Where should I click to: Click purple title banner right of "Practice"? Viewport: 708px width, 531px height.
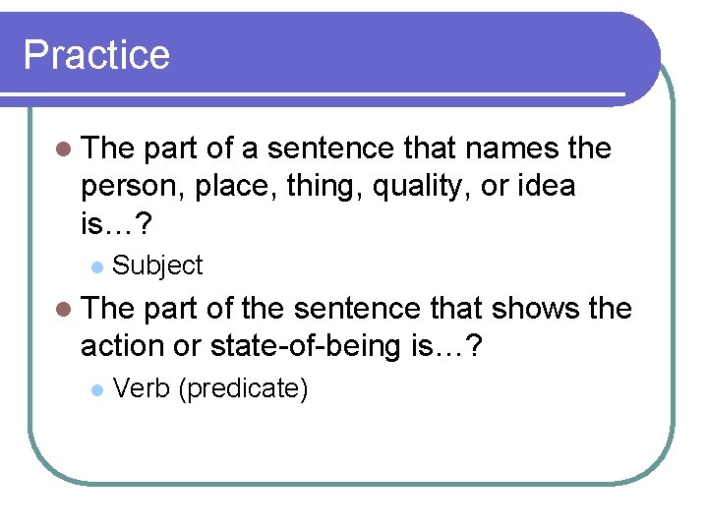[x=413, y=54]
